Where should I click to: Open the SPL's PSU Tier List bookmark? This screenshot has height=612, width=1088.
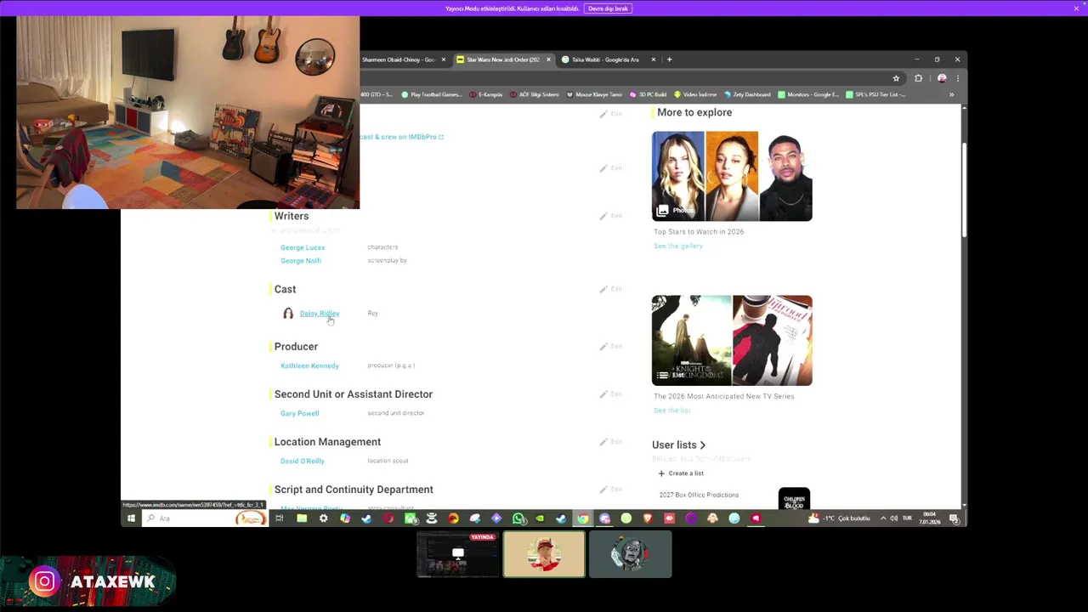(875, 94)
